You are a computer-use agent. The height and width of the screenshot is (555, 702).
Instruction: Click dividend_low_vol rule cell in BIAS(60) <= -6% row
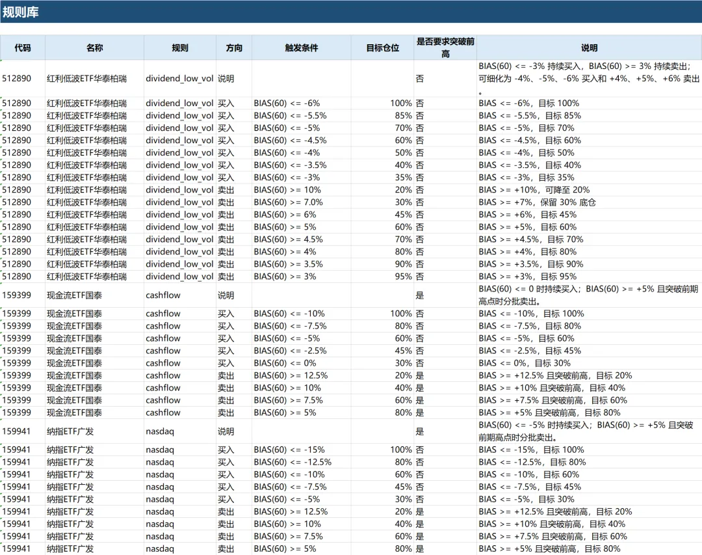tap(179, 103)
